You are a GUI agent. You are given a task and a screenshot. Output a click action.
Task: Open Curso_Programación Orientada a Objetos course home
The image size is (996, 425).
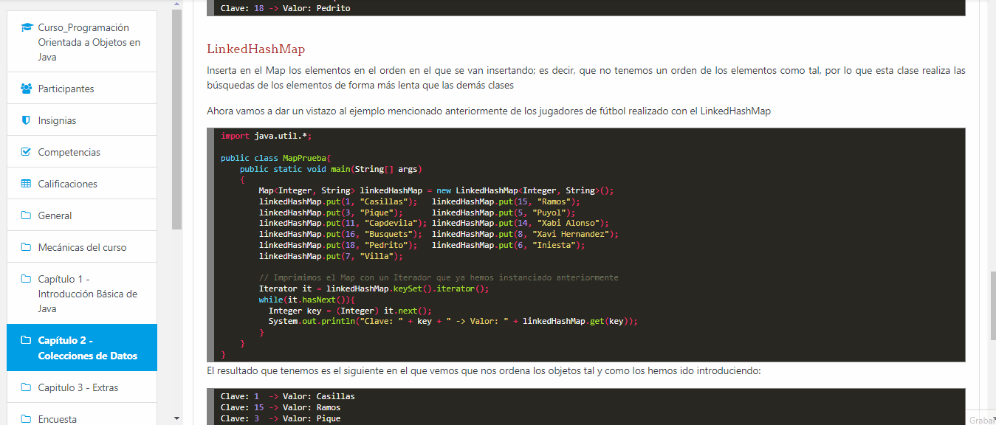click(89, 42)
